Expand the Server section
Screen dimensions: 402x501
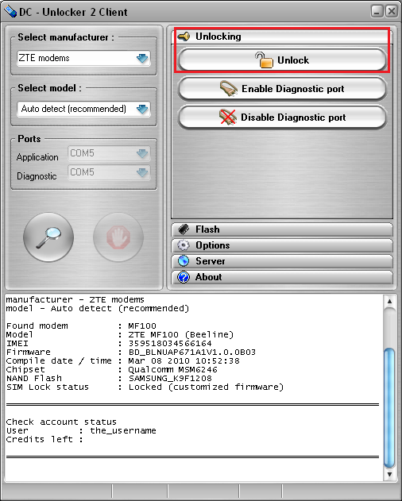(282, 261)
